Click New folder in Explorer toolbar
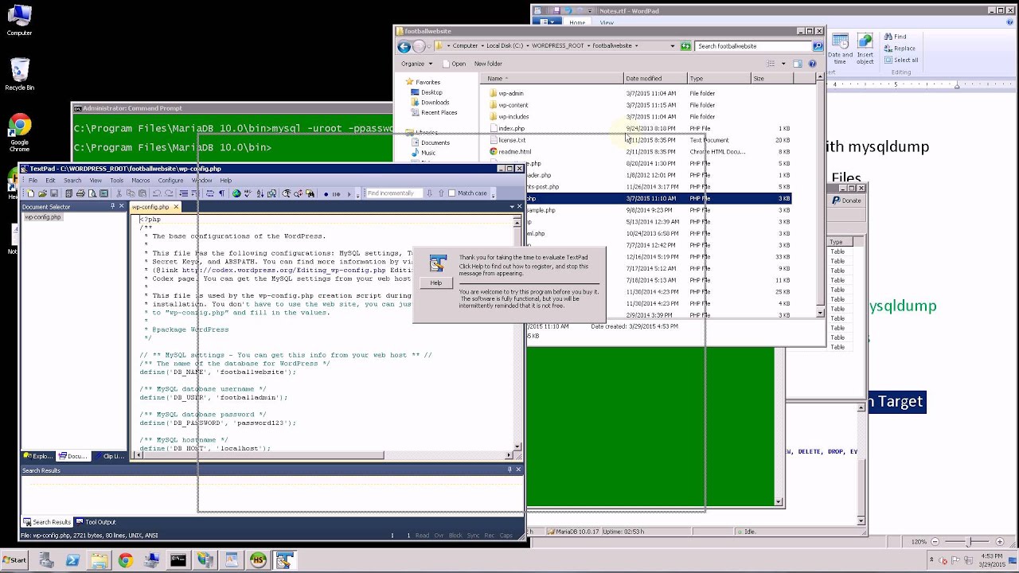 488,64
